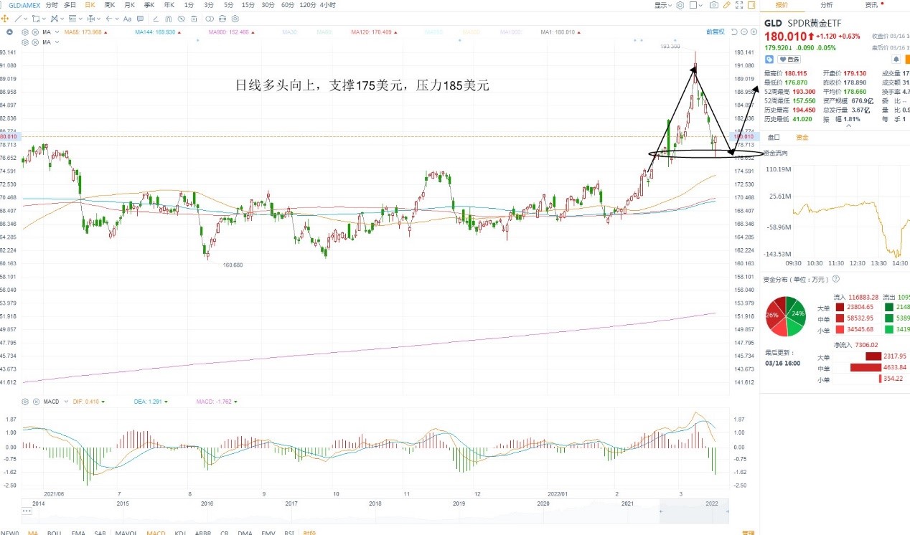The image size is (910, 535).
Task: Click the camera screenshot icon
Action: click(713, 5)
